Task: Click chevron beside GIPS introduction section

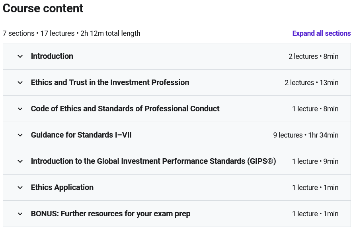Action: click(x=20, y=161)
